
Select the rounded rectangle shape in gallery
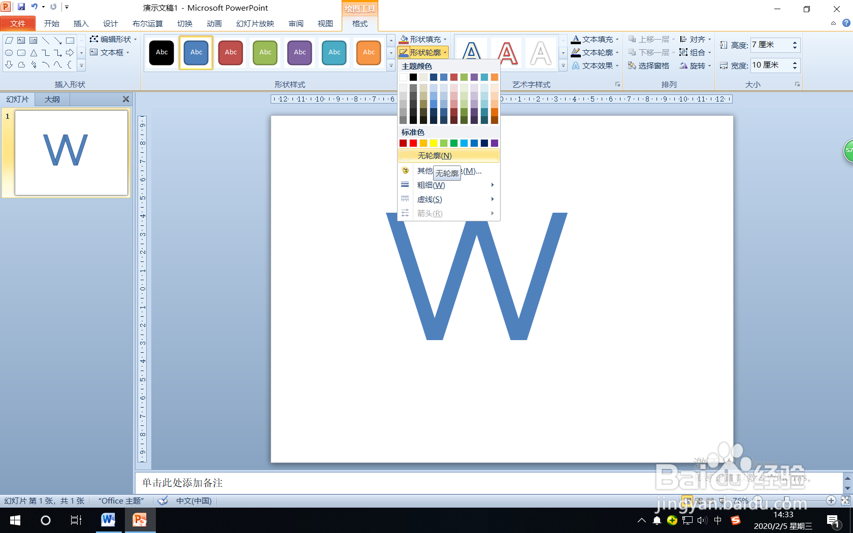tap(21, 53)
